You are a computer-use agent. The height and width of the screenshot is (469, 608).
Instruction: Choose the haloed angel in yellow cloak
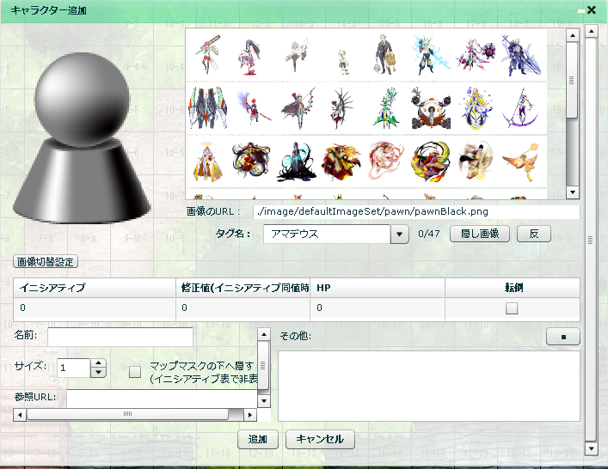point(207,161)
